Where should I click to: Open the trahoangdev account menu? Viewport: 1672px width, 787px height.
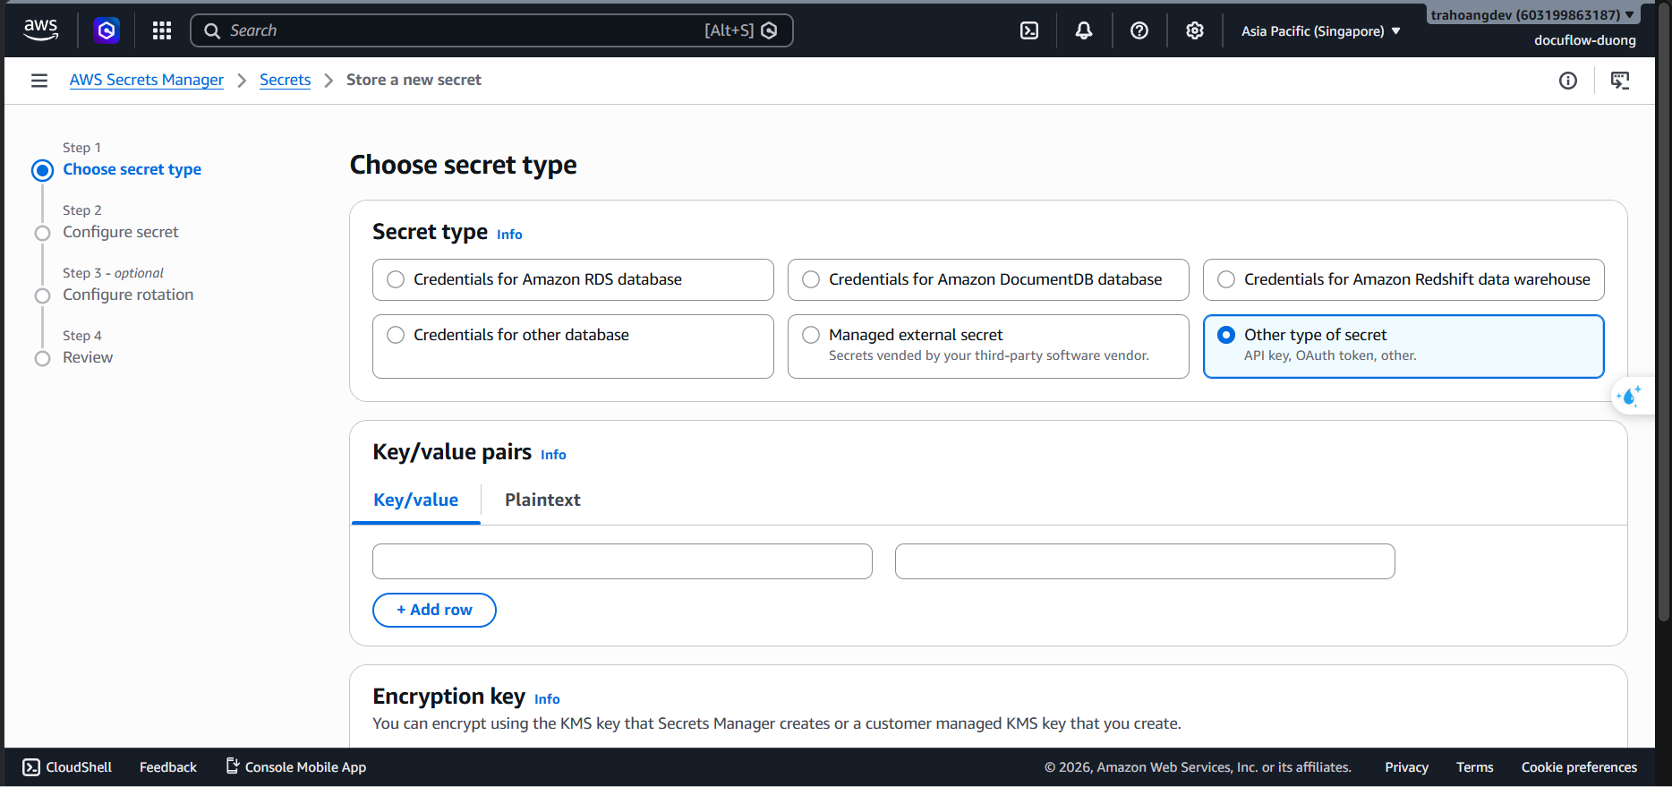point(1532,14)
